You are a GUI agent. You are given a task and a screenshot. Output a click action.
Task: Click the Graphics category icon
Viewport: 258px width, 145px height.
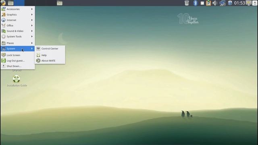tap(4, 14)
